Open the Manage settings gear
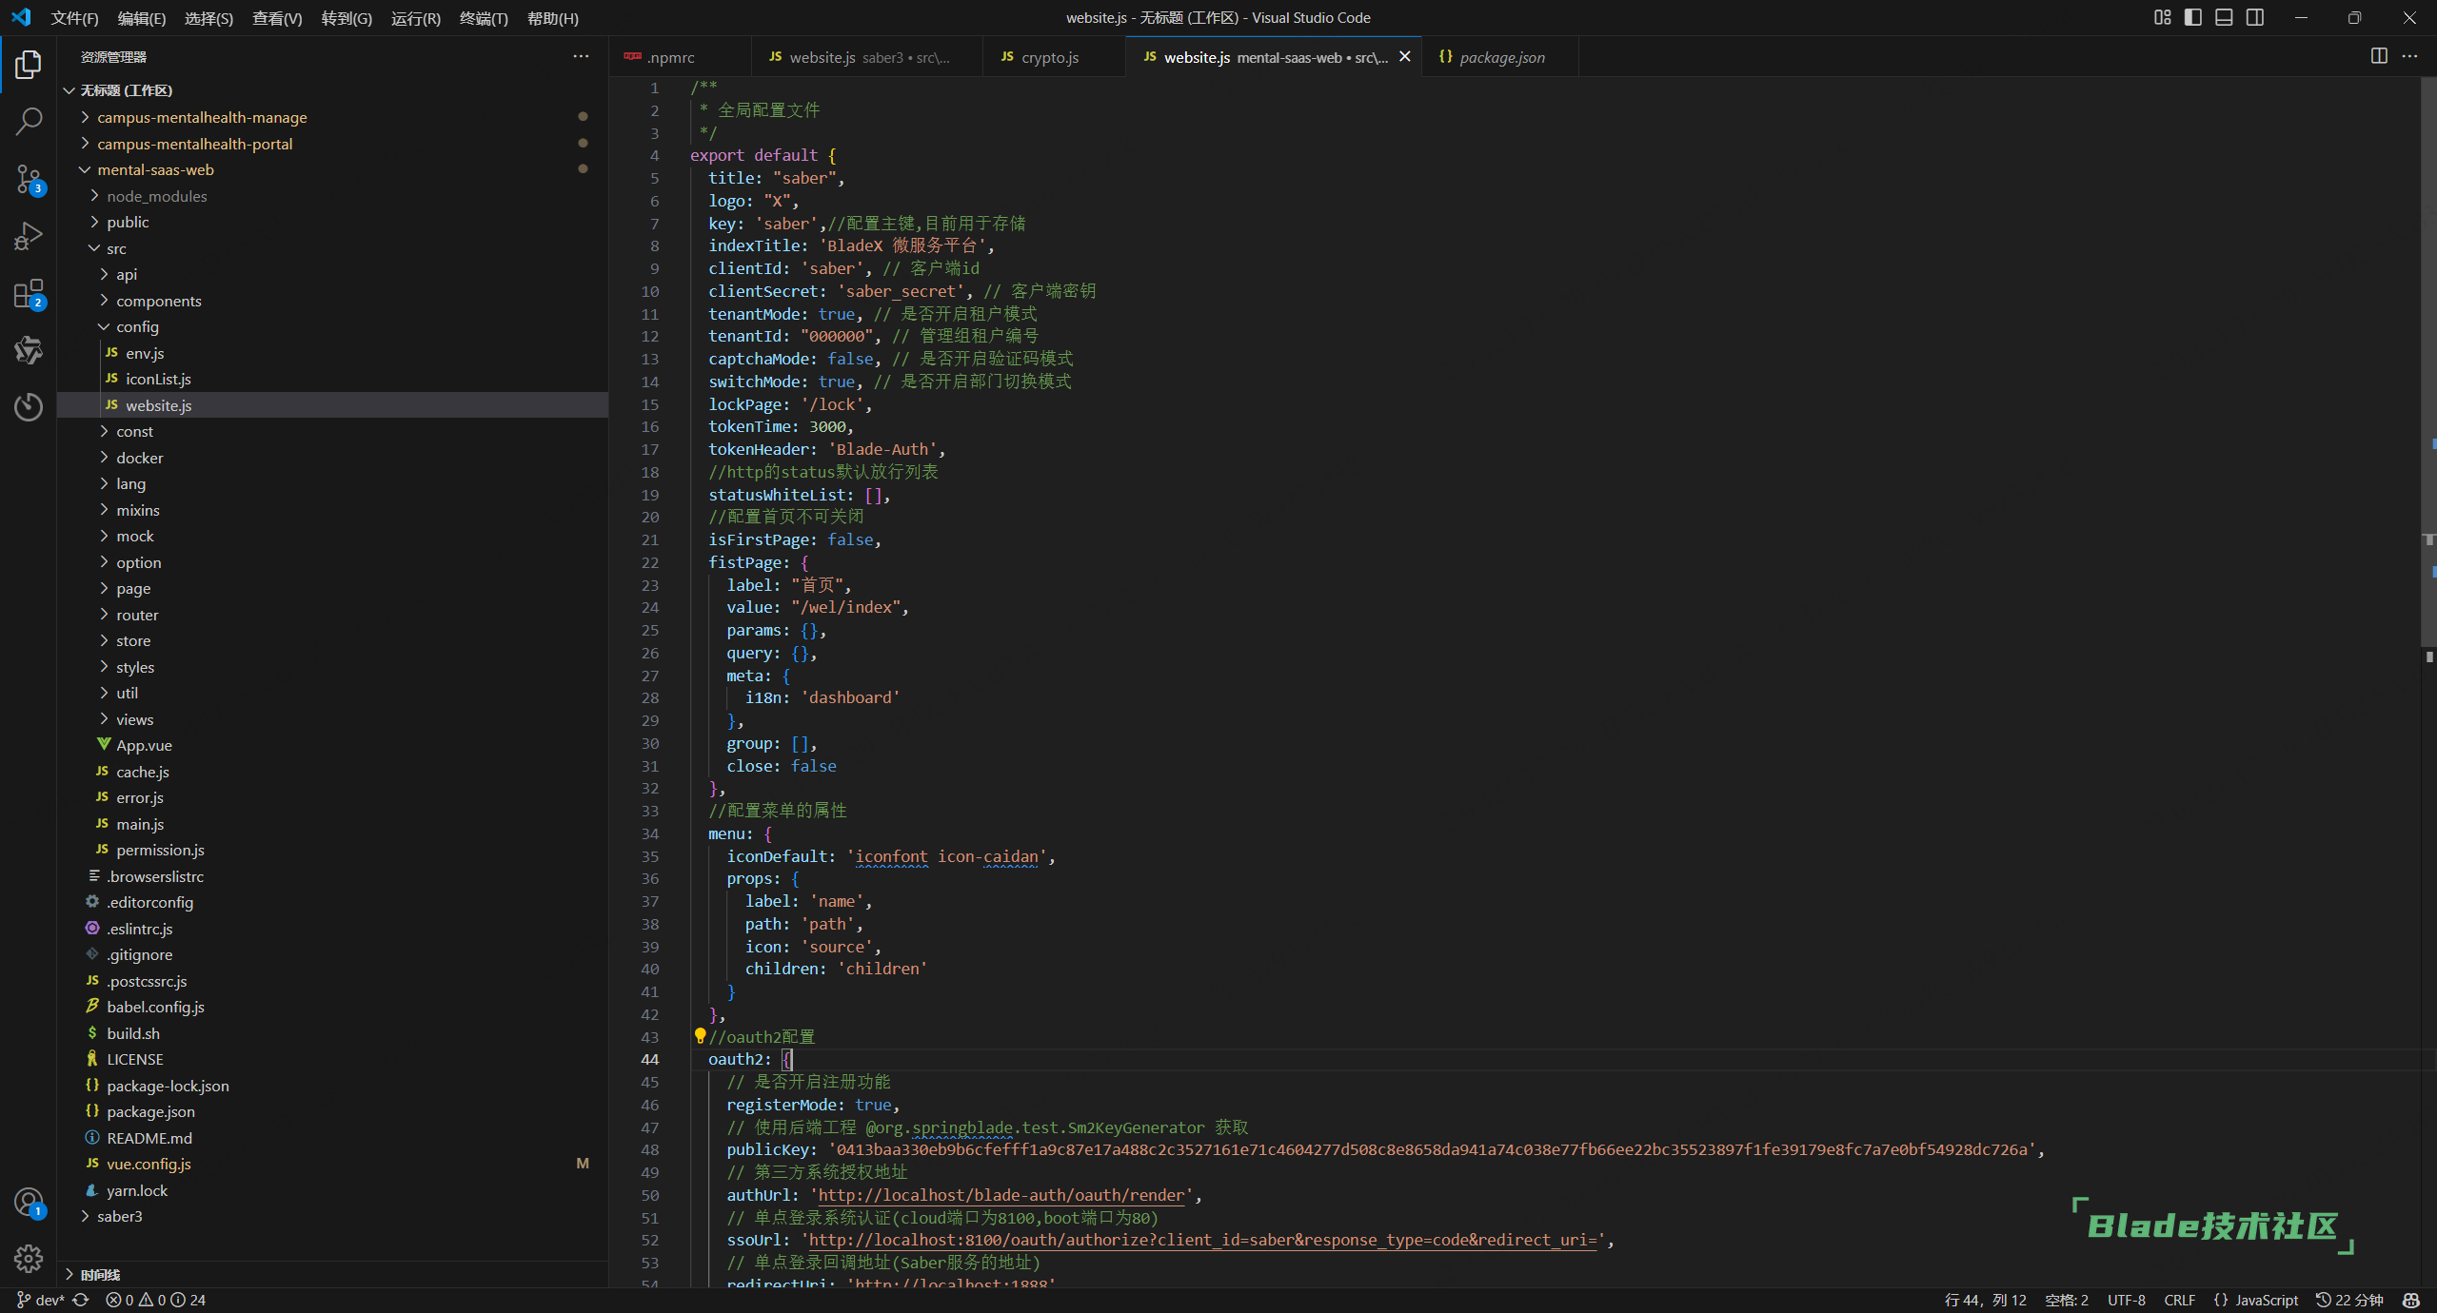 coord(29,1259)
